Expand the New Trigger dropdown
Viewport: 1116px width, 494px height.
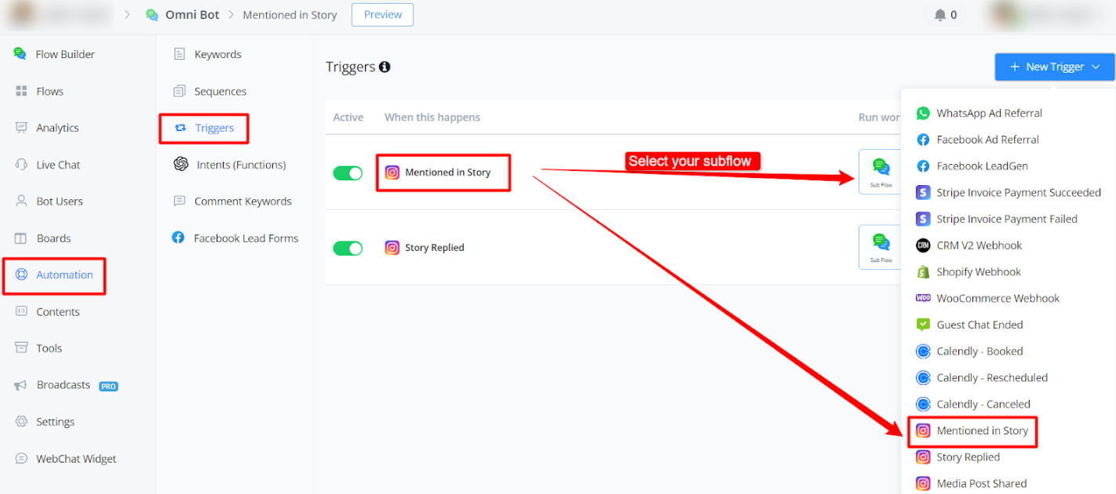click(1054, 67)
